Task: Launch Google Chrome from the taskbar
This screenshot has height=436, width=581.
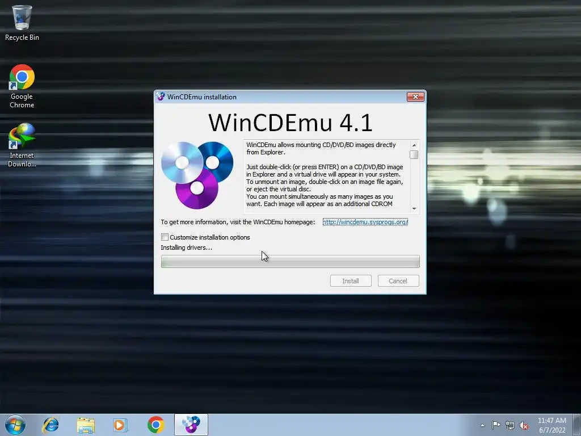Action: (x=155, y=425)
